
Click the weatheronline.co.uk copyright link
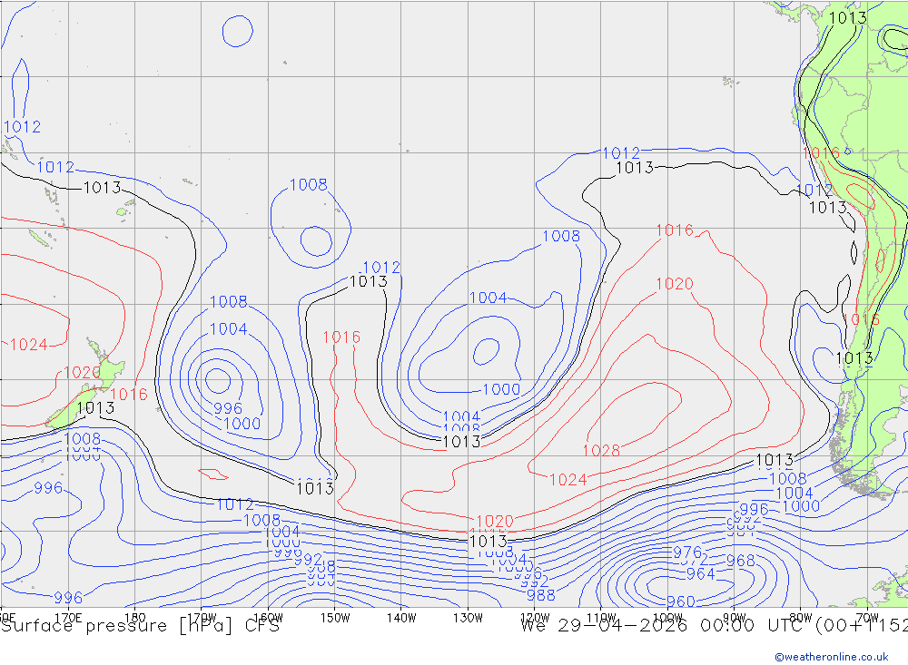coord(831,657)
